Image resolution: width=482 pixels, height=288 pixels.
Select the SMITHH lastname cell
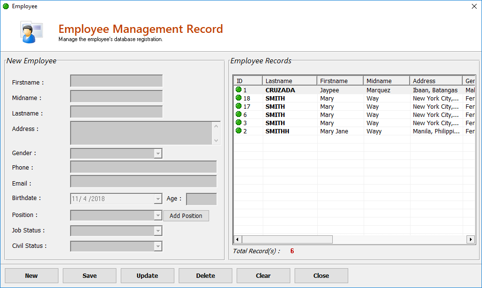pos(277,131)
